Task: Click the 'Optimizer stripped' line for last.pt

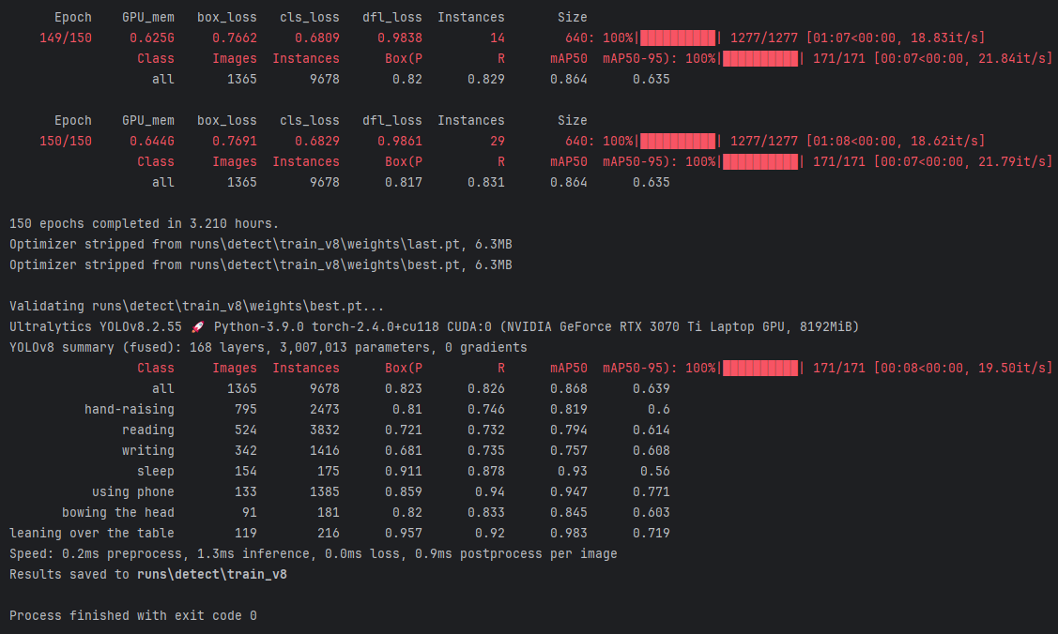Action: (260, 244)
